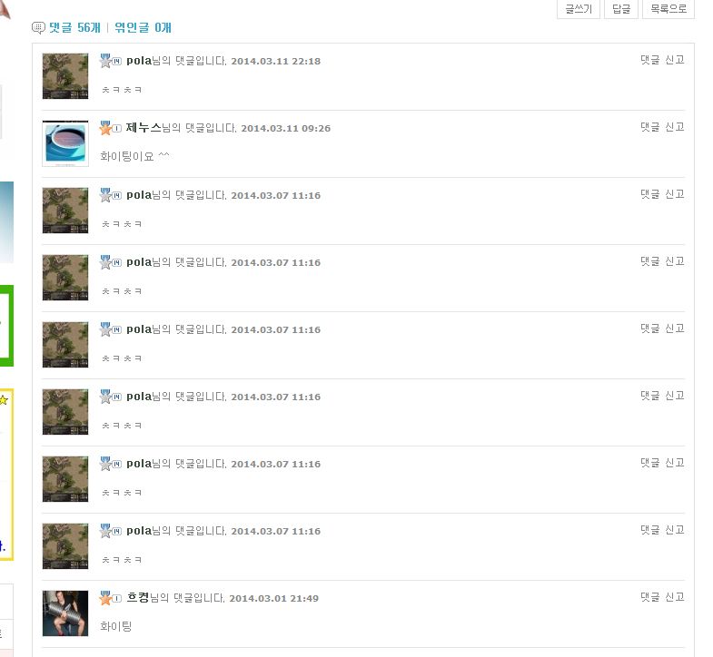
Task: Go back with the 목록으로 button
Action: coord(668,9)
